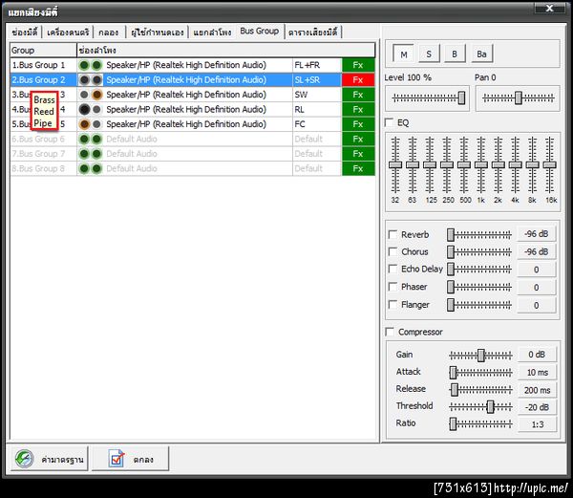Click the left green dot of Bus Group 8
This screenshot has height=498, width=573.
(84, 168)
